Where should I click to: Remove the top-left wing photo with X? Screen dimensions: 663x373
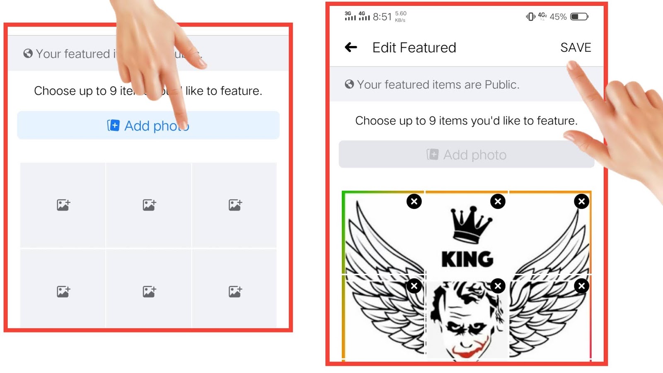click(414, 201)
